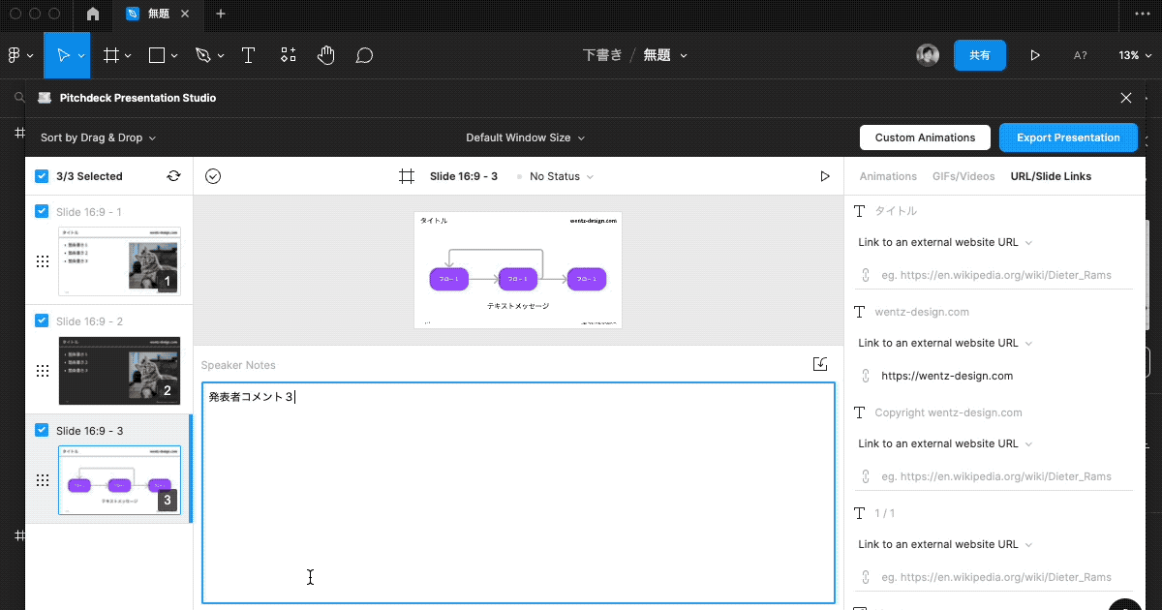
Task: Click the Export Presentation button
Action: (1068, 137)
